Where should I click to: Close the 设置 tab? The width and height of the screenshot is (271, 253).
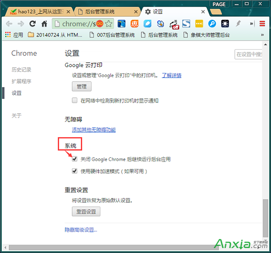(x=203, y=12)
